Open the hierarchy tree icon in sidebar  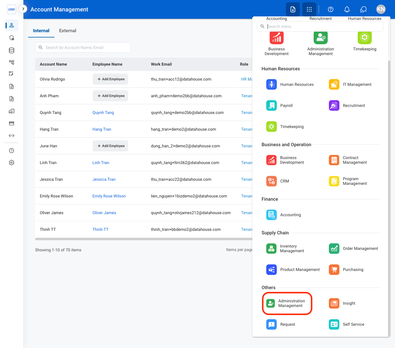[12, 62]
